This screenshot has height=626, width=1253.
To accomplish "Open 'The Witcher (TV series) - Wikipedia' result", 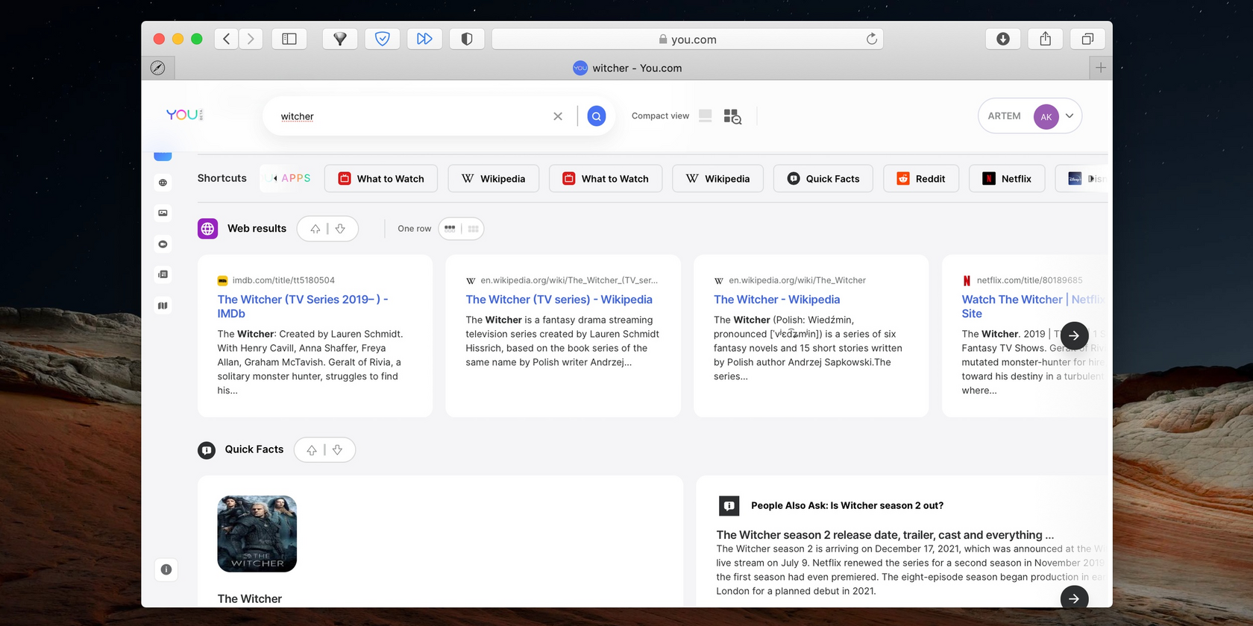I will pyautogui.click(x=559, y=300).
